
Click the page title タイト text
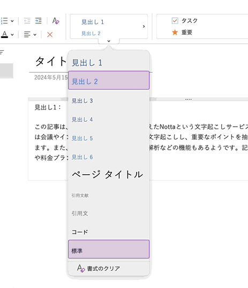tap(51, 61)
